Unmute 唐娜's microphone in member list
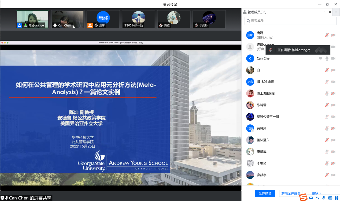340x201 pixels. pyautogui.click(x=327, y=35)
